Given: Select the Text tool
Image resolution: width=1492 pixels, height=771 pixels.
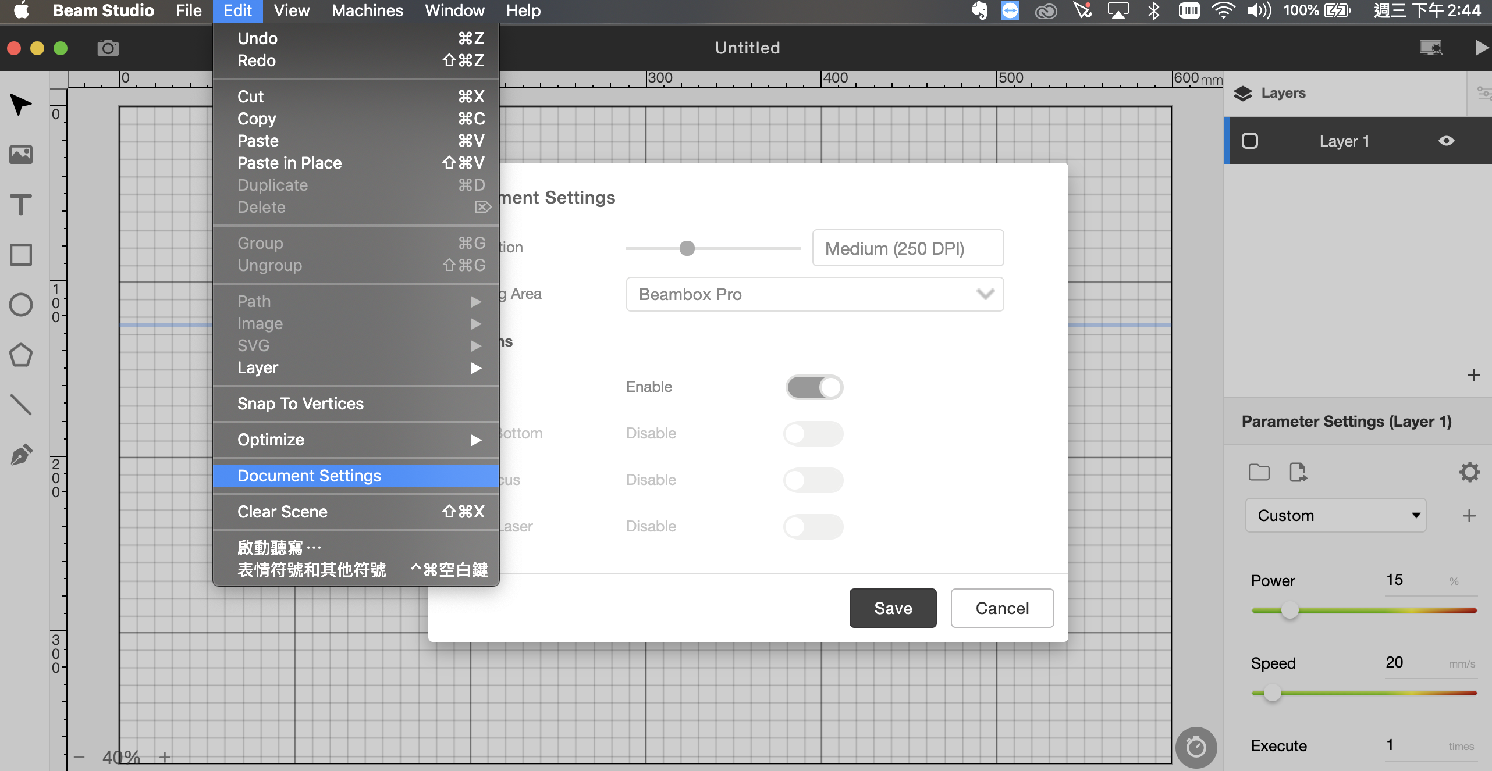Looking at the screenshot, I should [21, 205].
